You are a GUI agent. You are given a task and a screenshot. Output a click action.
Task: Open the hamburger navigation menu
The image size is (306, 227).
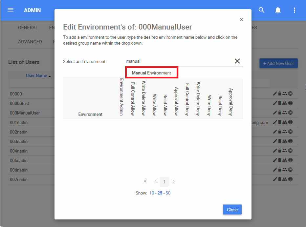[11, 10]
